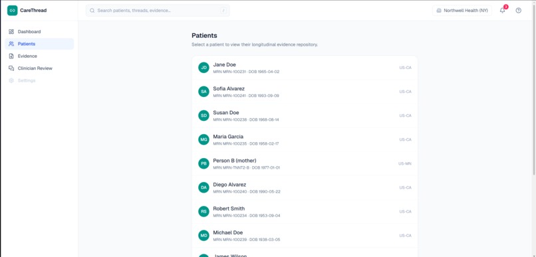Open Jane Doe patient record
The image size is (536, 257).
(x=305, y=68)
